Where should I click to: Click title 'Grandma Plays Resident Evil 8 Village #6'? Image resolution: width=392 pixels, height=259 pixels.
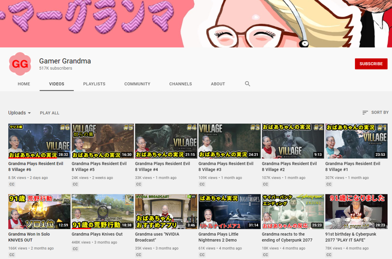tap(36, 167)
